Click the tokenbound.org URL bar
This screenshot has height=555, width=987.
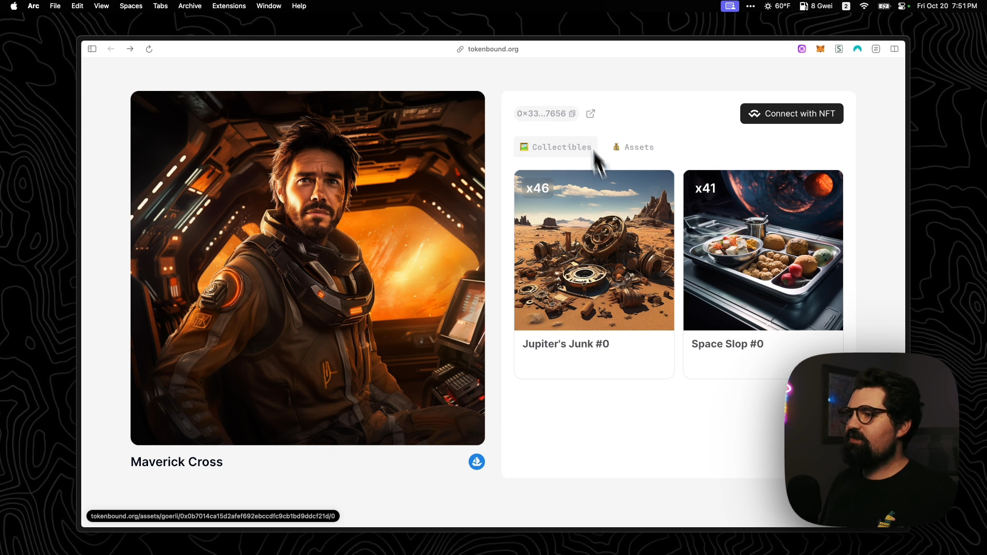point(493,49)
